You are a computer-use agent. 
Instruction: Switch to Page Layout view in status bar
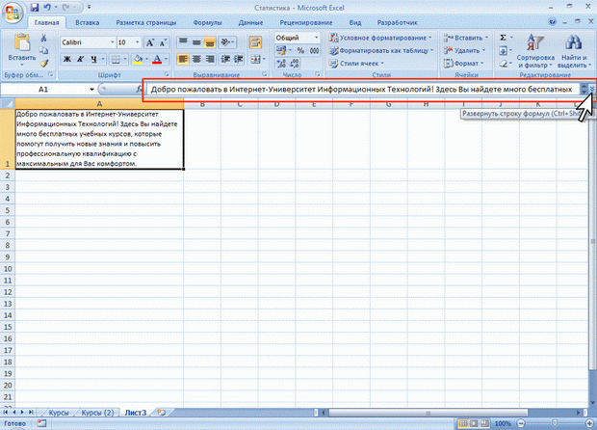point(474,423)
